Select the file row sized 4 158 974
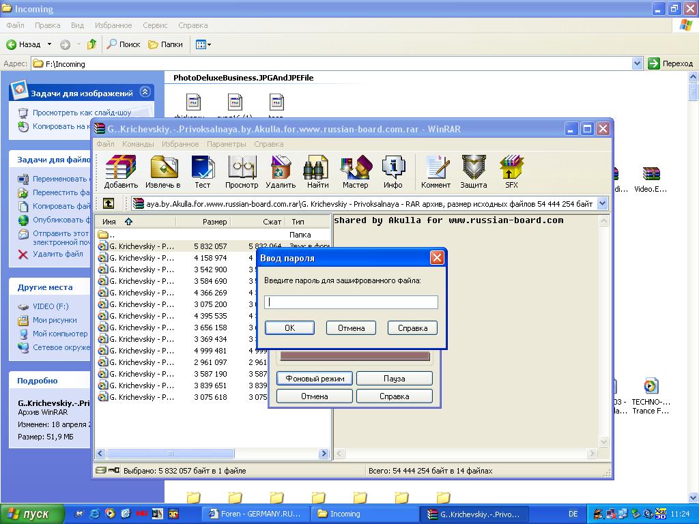Viewport: 699px width, 524px height. 213,257
